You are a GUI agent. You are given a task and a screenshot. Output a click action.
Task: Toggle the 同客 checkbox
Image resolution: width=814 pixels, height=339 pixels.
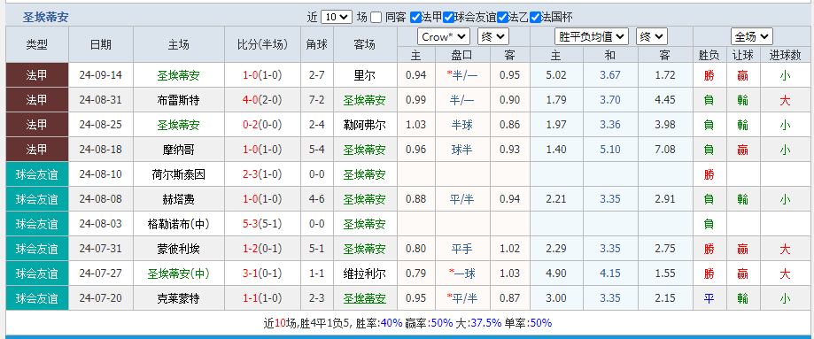pyautogui.click(x=376, y=17)
